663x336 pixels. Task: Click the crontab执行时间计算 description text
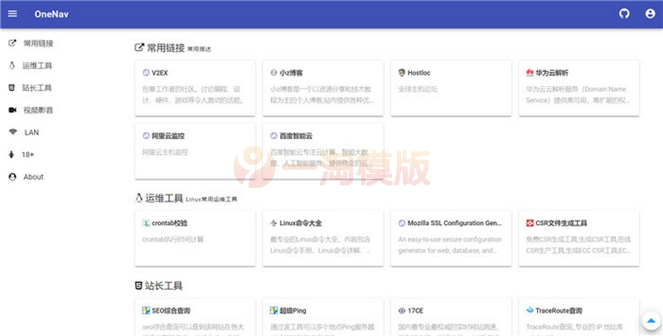173,239
